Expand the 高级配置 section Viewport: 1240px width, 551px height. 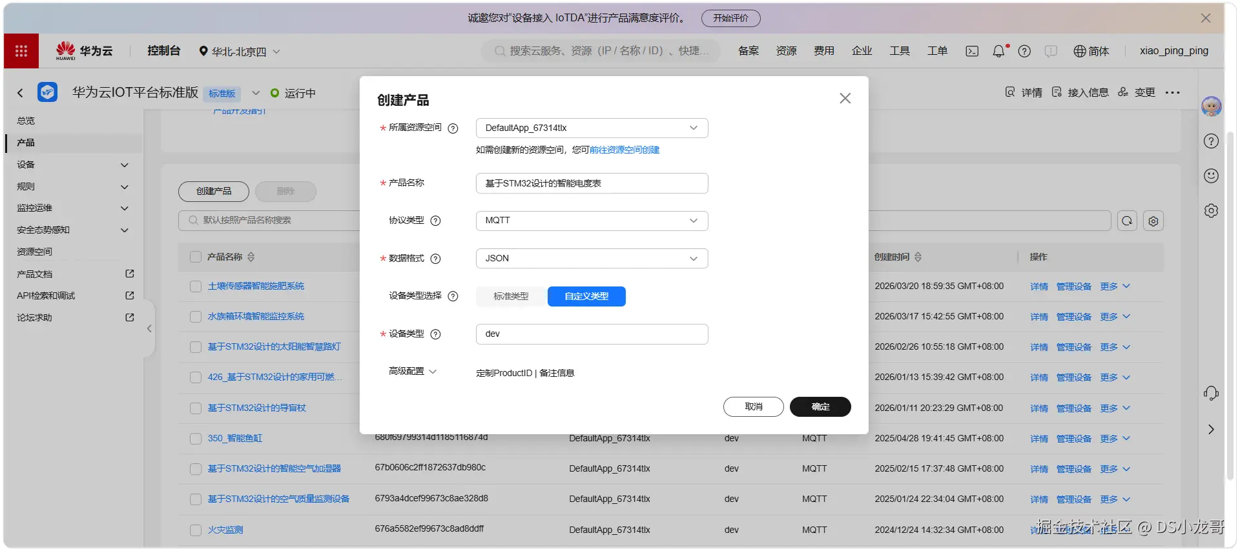[x=413, y=372]
